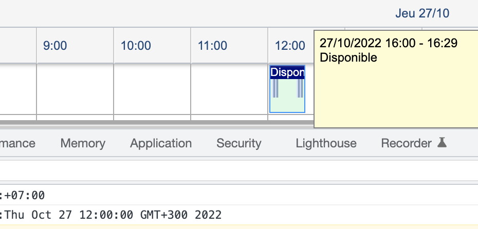Select the empty slot under 11:00
This screenshot has width=478, height=229.
[229, 89]
